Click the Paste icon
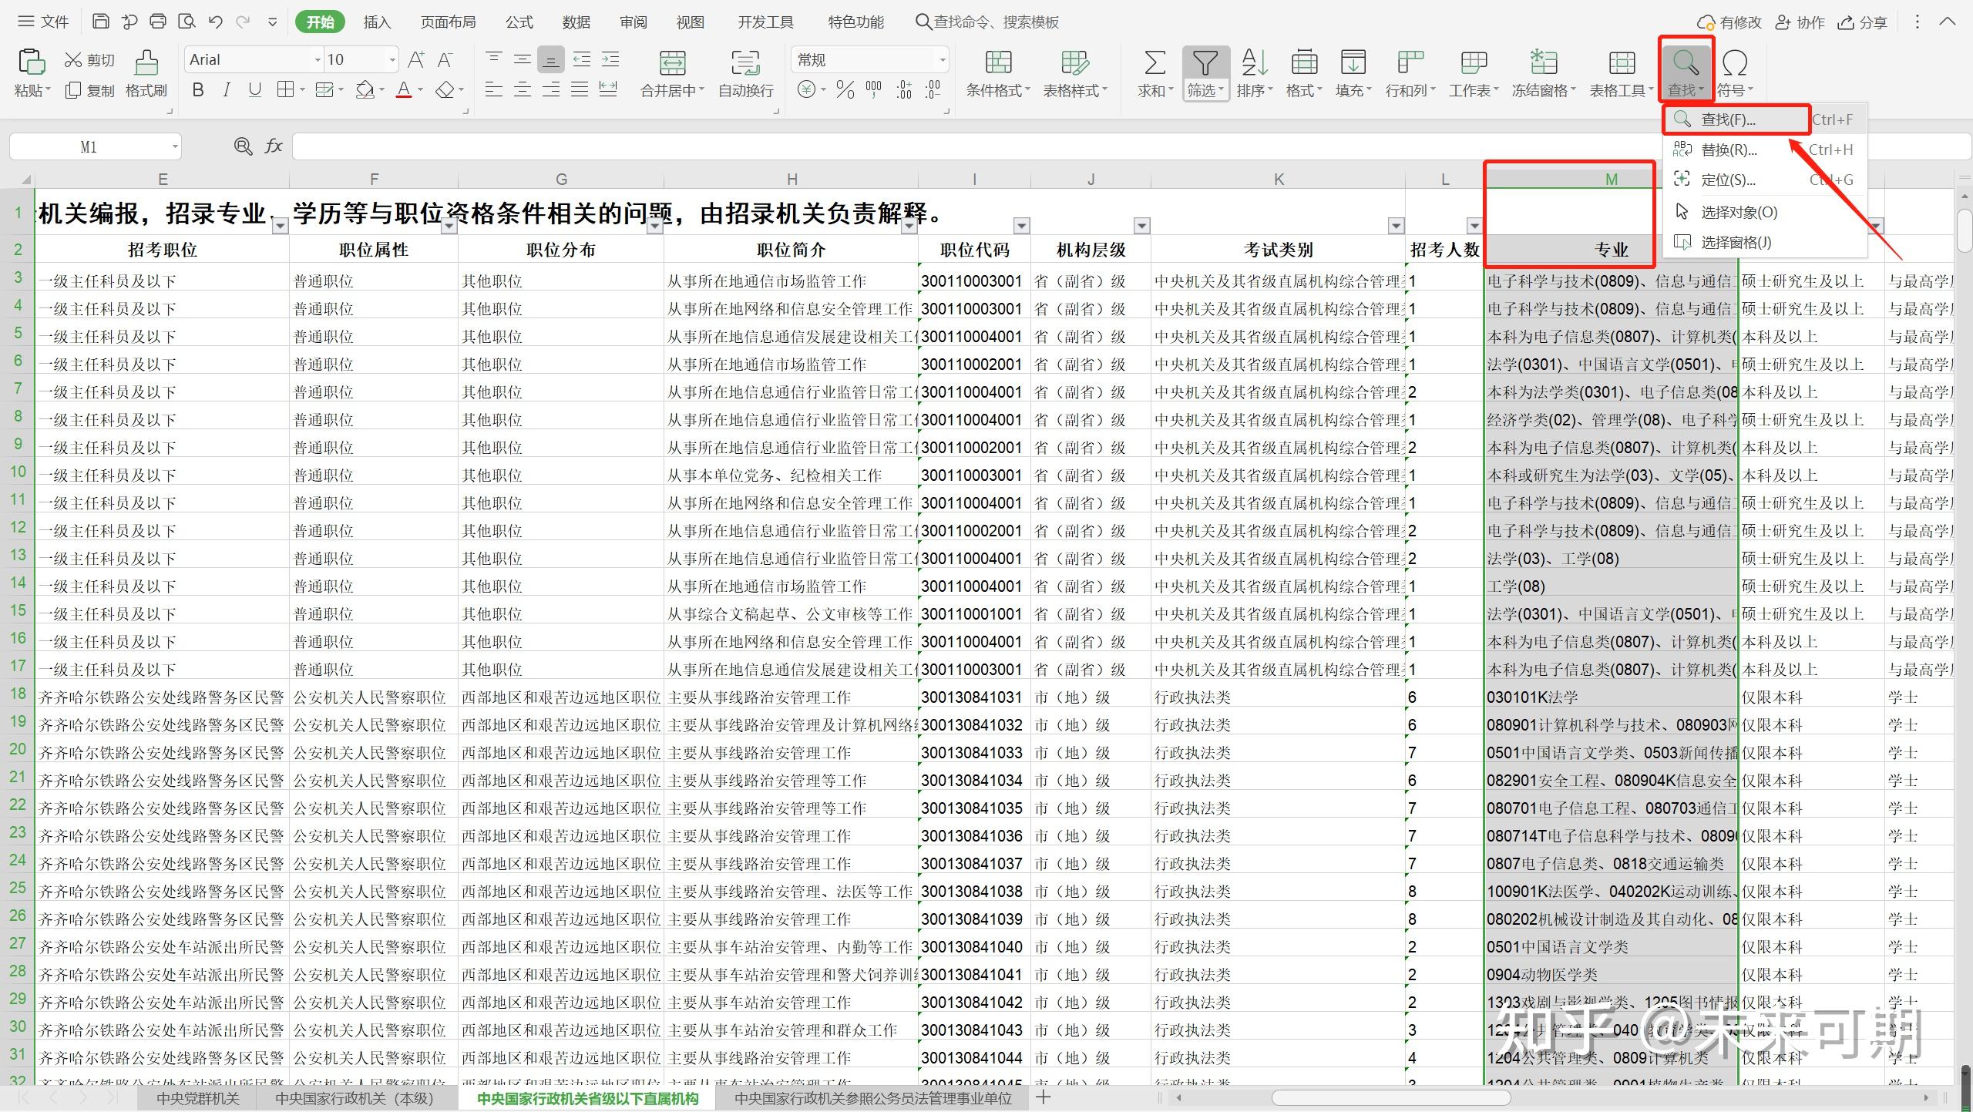The image size is (1973, 1112). (32, 62)
